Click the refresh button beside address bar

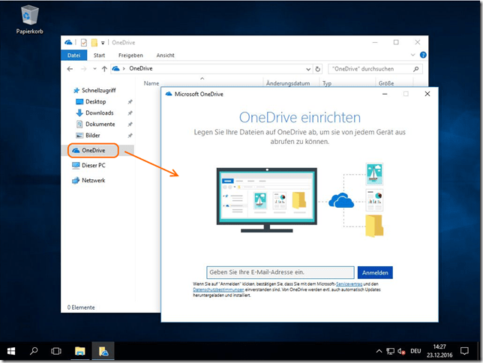(x=319, y=68)
